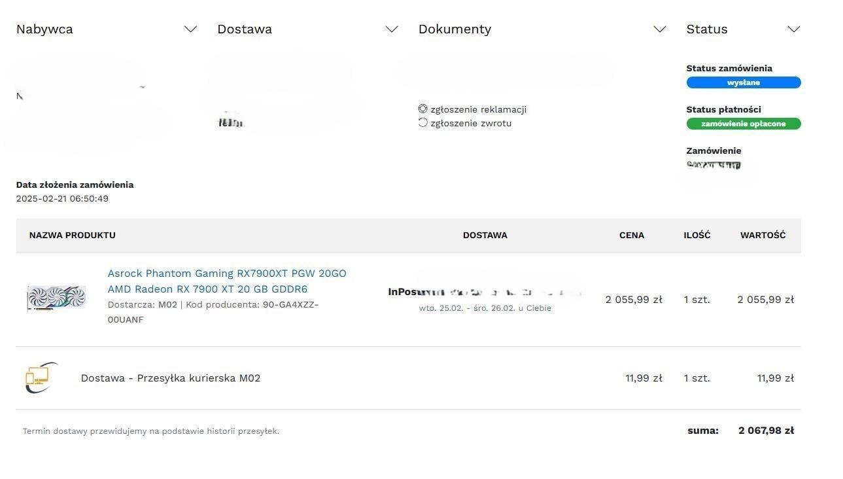Click the Nabywca section heading

click(44, 29)
